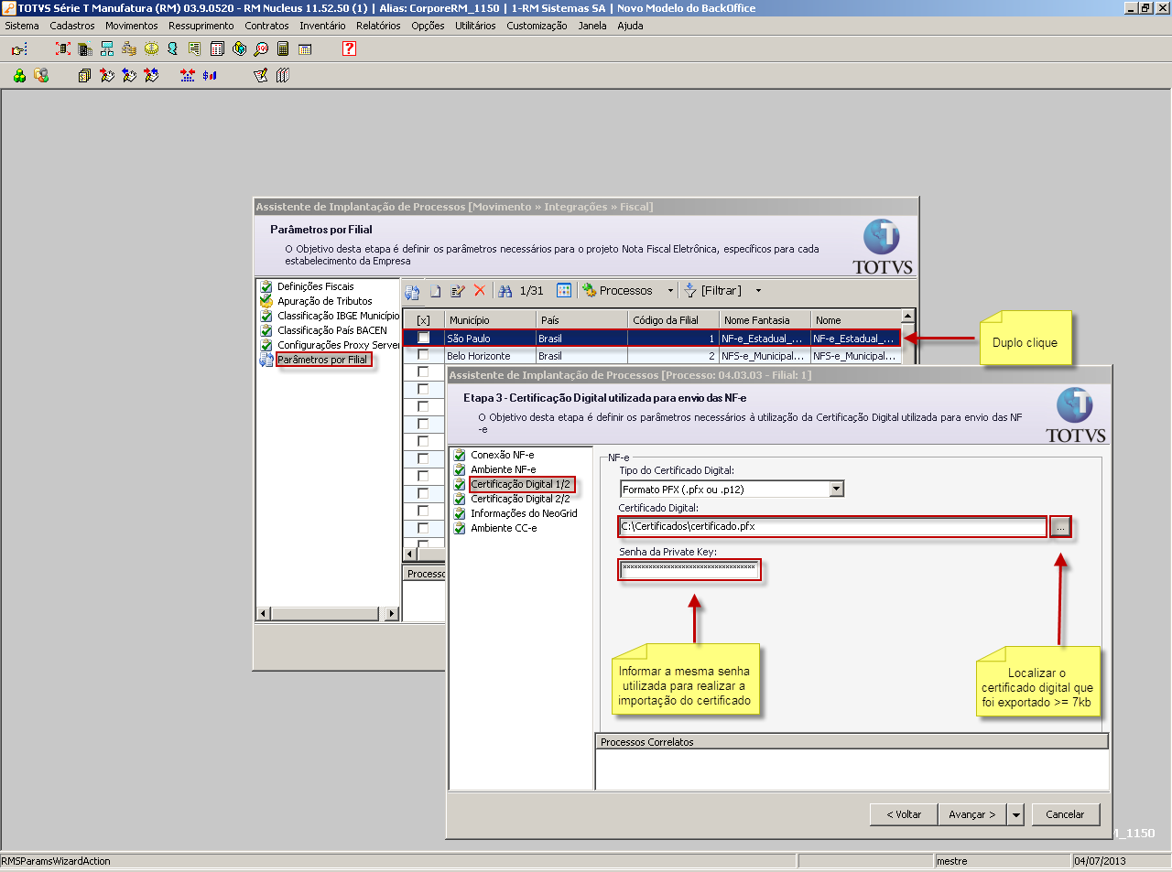Open the orange hierarchy tree toolbar icon
Image resolution: width=1172 pixels, height=872 pixels.
coord(129,48)
